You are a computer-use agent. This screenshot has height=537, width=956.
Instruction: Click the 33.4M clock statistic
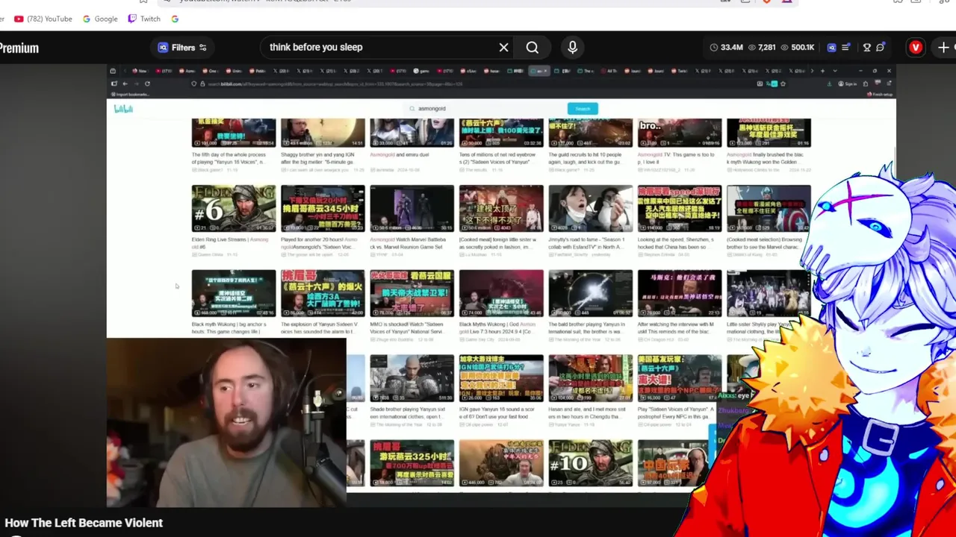point(726,48)
